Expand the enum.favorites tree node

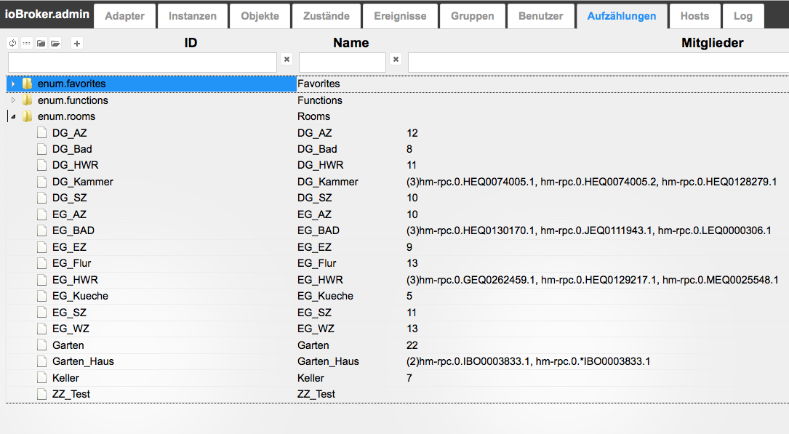click(13, 84)
